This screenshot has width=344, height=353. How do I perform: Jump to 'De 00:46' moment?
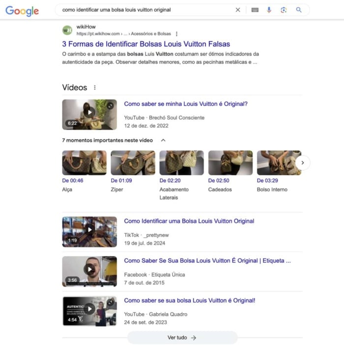pyautogui.click(x=73, y=180)
